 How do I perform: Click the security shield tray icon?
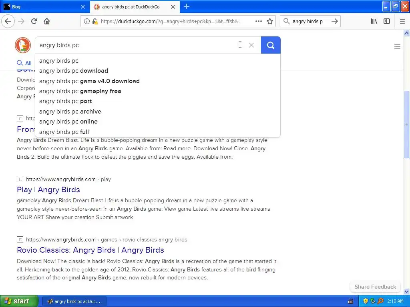(x=366, y=301)
